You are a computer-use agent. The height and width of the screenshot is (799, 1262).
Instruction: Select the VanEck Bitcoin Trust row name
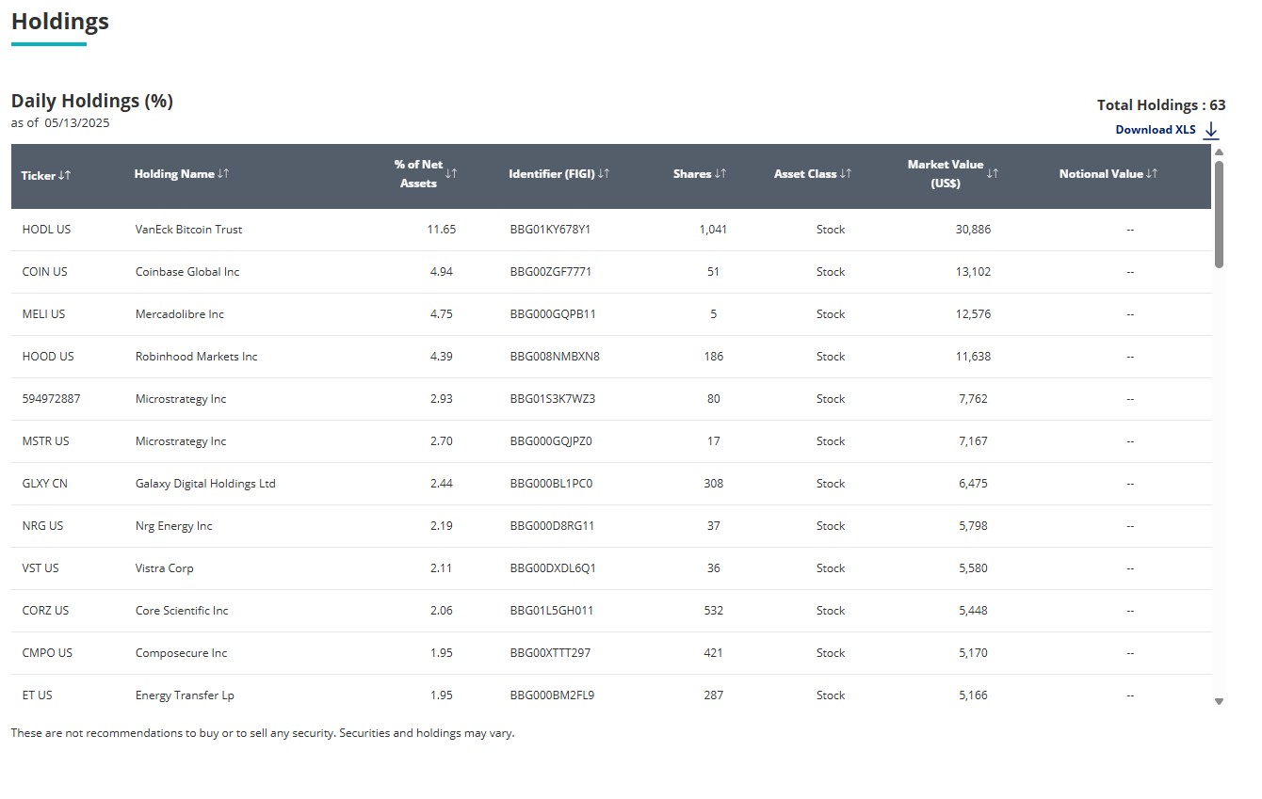click(x=188, y=230)
